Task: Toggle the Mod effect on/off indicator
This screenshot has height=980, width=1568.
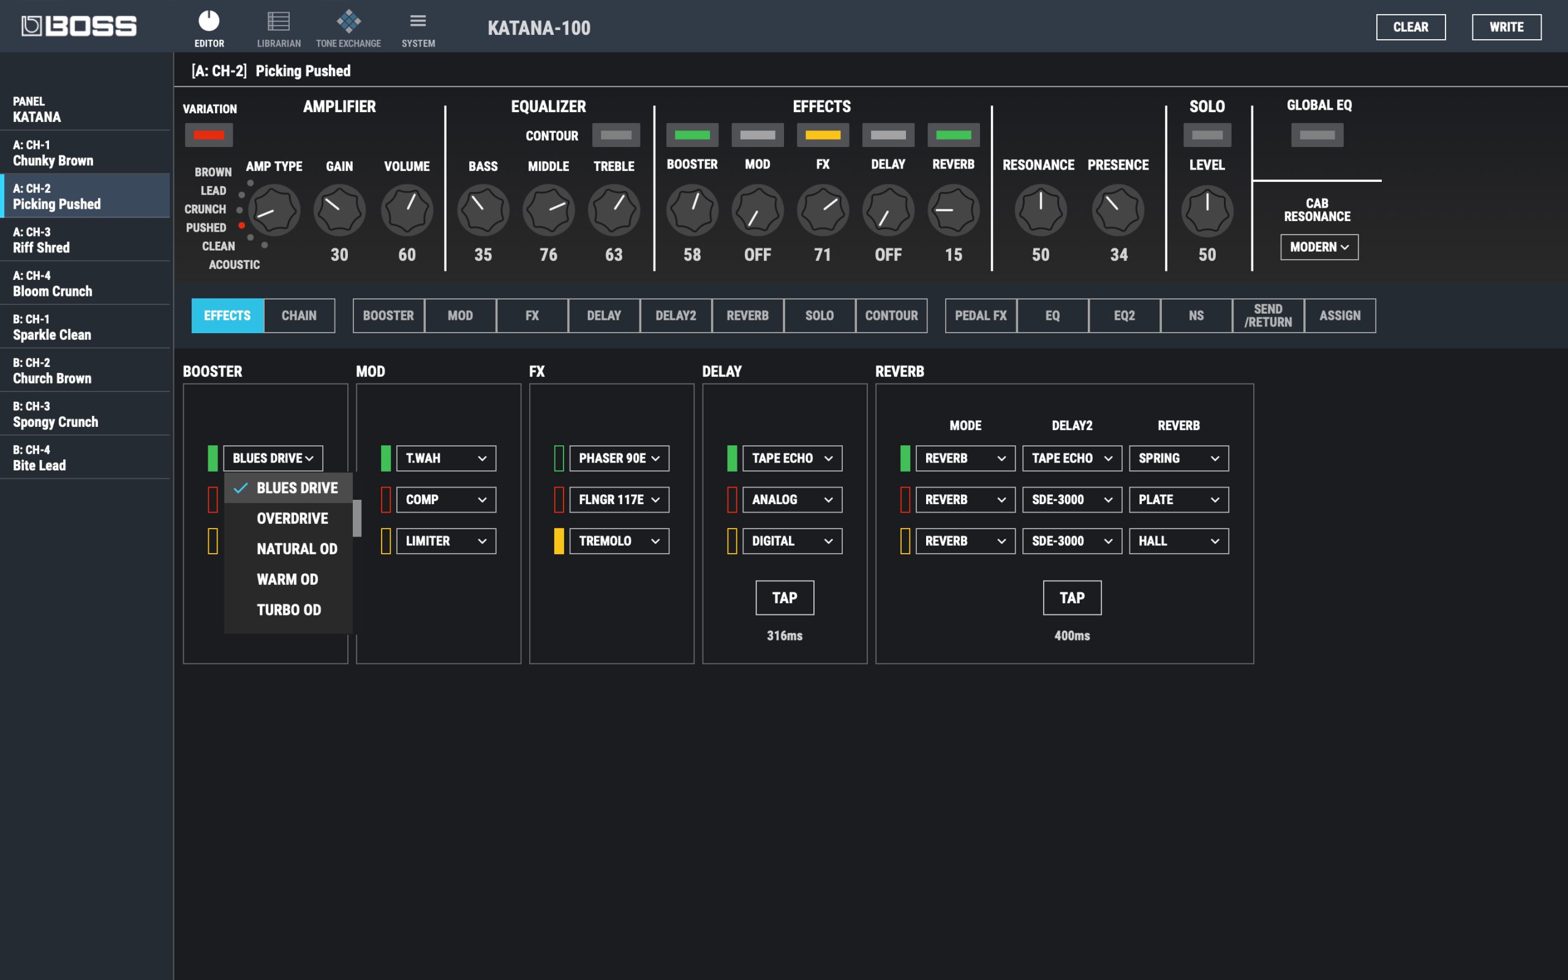Action: coord(758,135)
